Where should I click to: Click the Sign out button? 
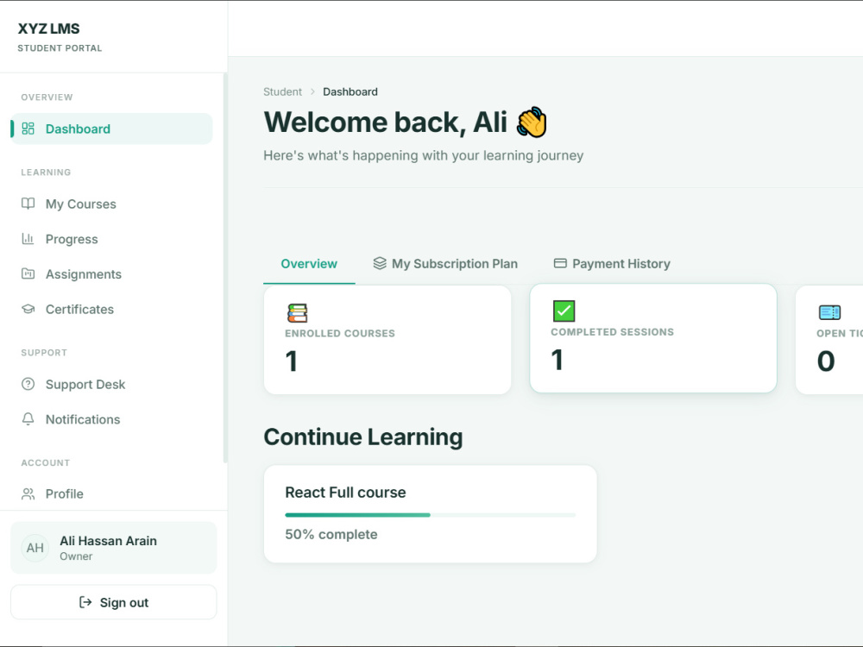point(113,602)
